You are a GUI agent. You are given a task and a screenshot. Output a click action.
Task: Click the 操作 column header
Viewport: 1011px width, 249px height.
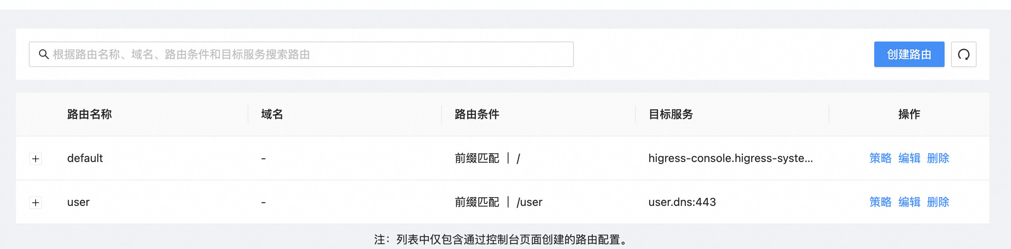click(909, 115)
